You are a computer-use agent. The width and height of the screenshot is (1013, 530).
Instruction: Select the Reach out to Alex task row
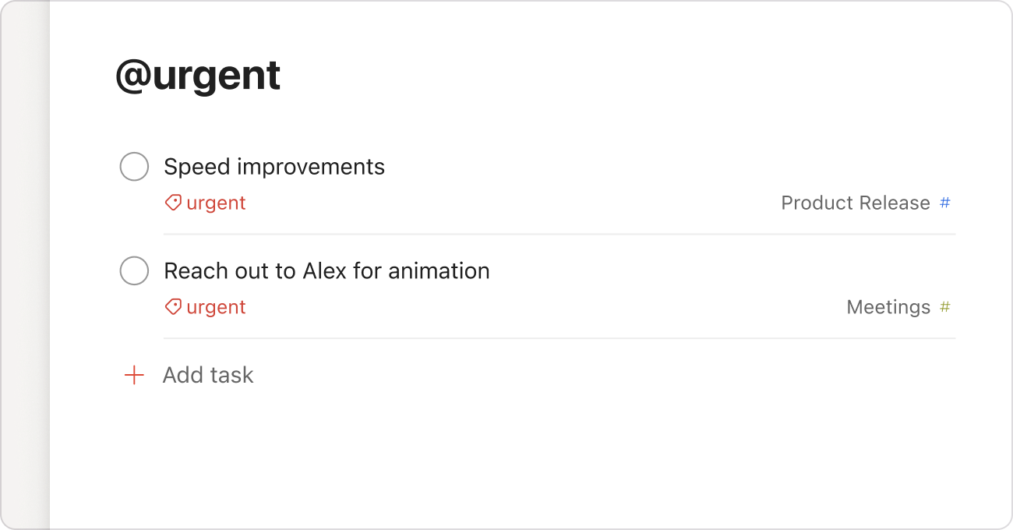point(326,270)
